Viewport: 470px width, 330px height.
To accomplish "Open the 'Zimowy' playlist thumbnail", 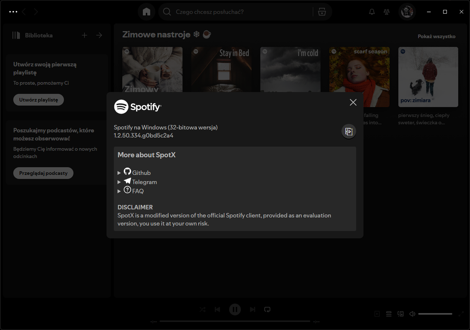I will coord(152,69).
